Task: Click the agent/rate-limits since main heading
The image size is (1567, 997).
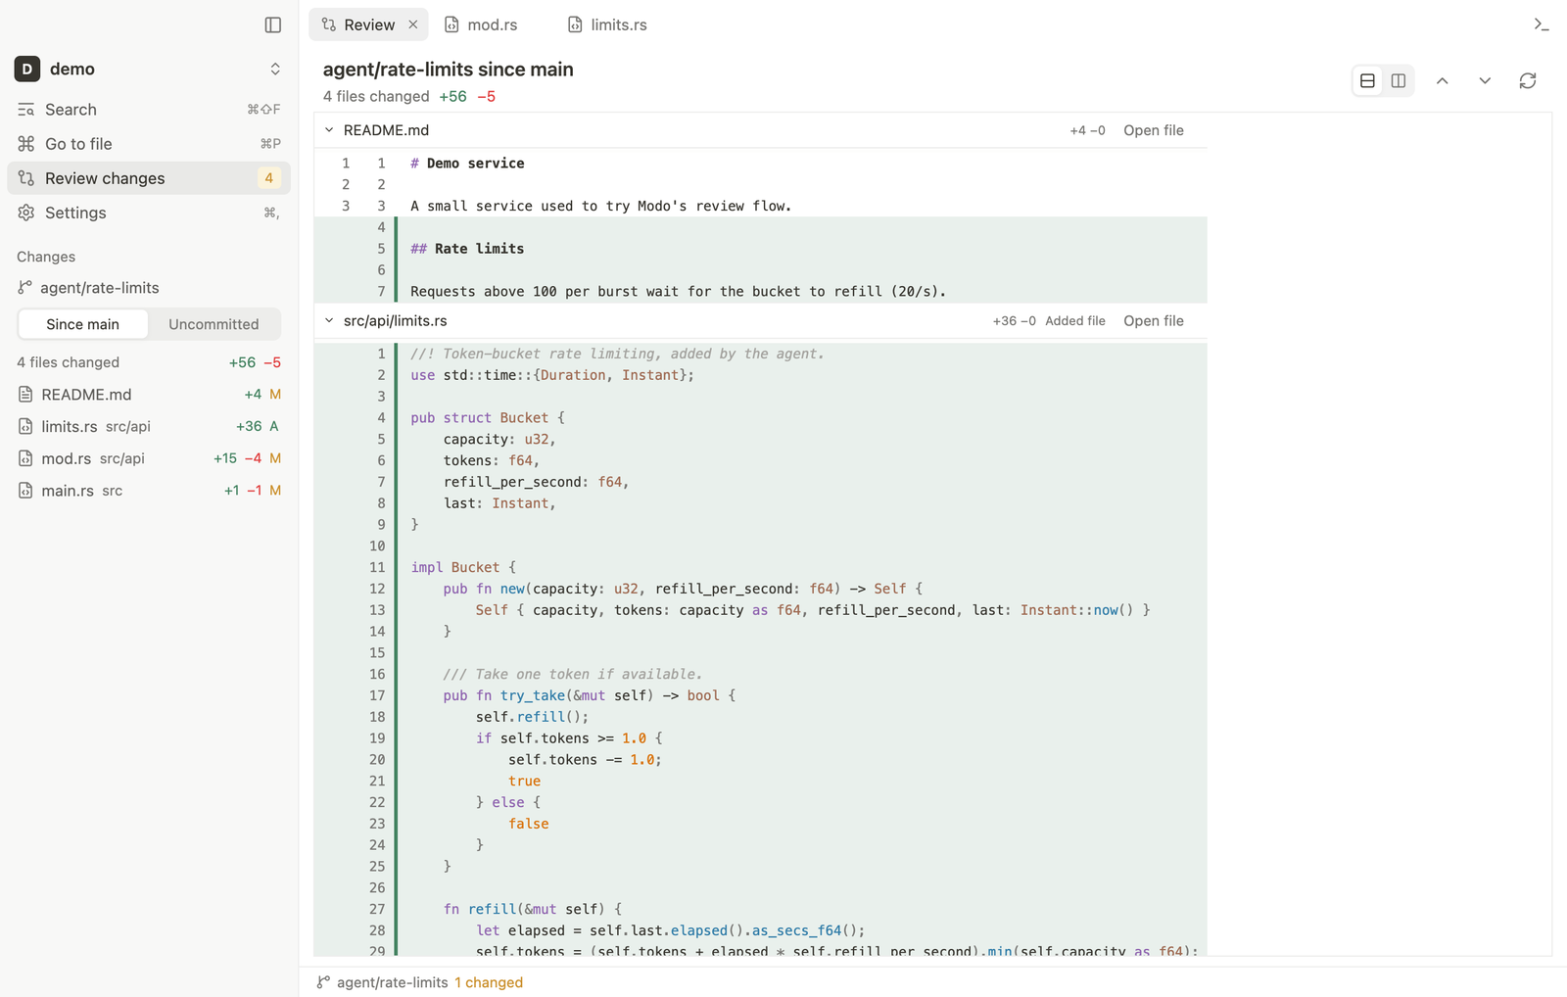Action: (x=449, y=70)
